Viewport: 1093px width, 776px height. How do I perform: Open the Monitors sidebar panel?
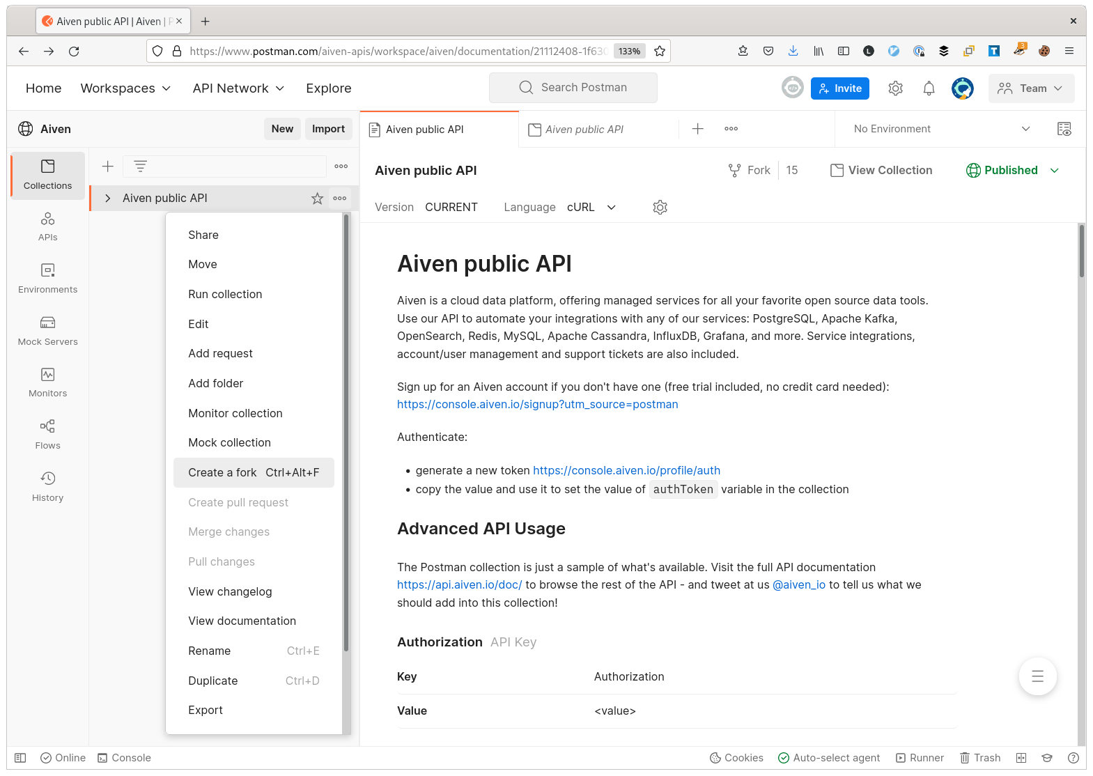(47, 382)
